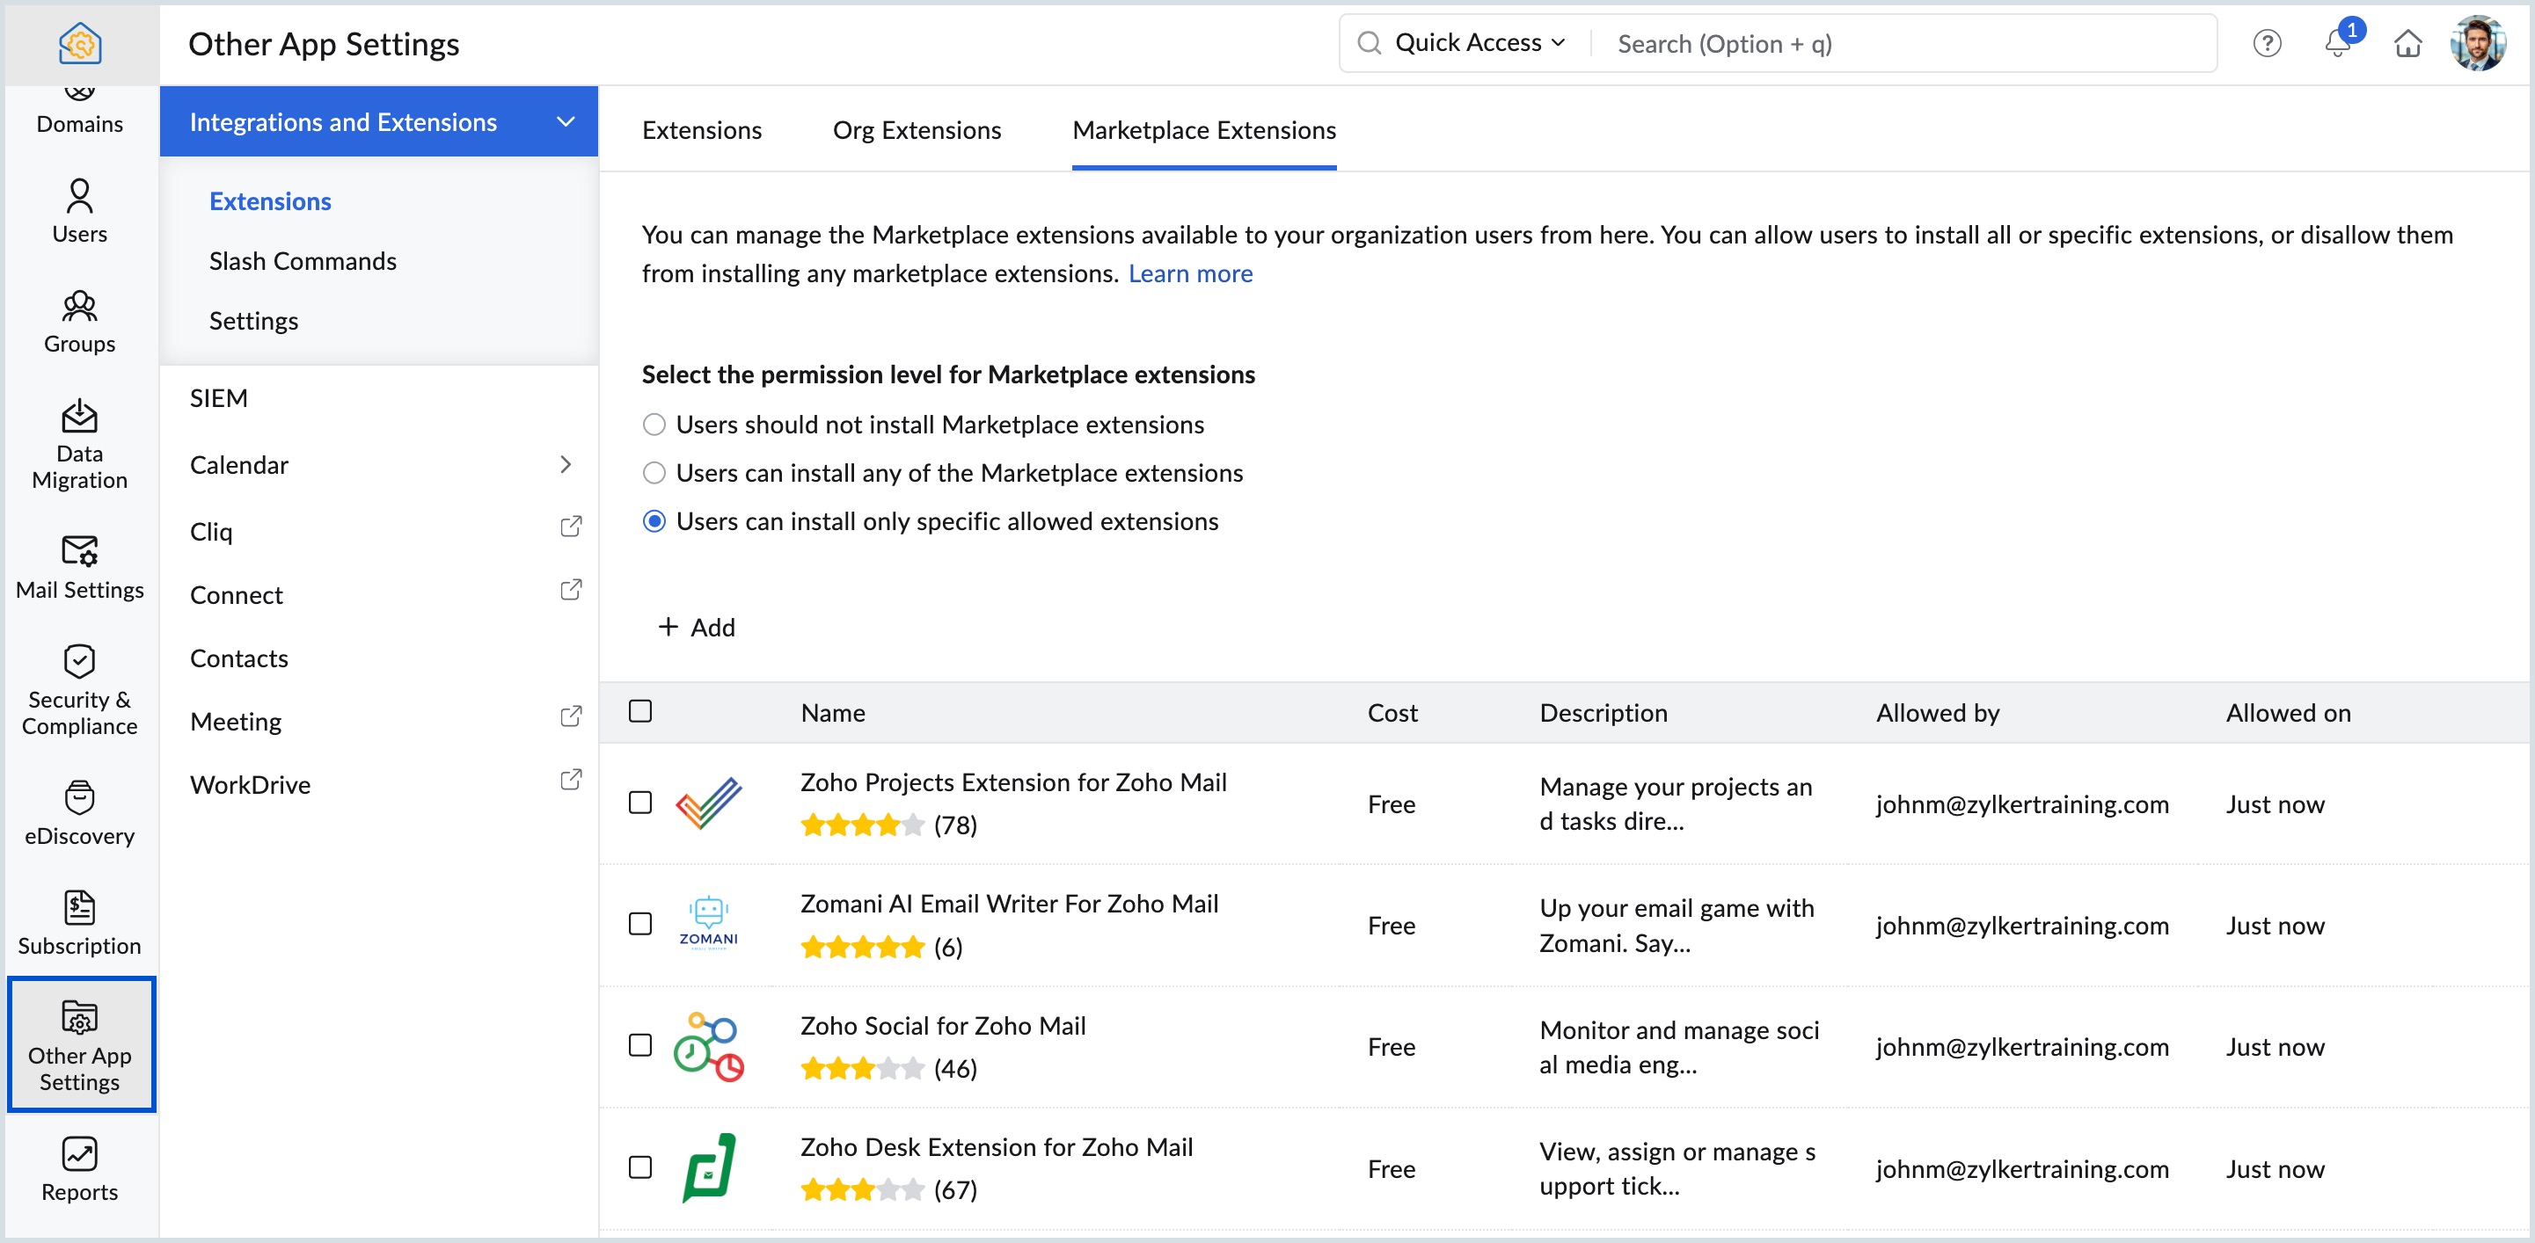Image resolution: width=2535 pixels, height=1243 pixels.
Task: Switch to the Extensions tab
Action: [702, 130]
